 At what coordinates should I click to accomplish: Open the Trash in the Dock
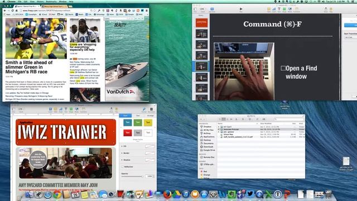coord(329,194)
